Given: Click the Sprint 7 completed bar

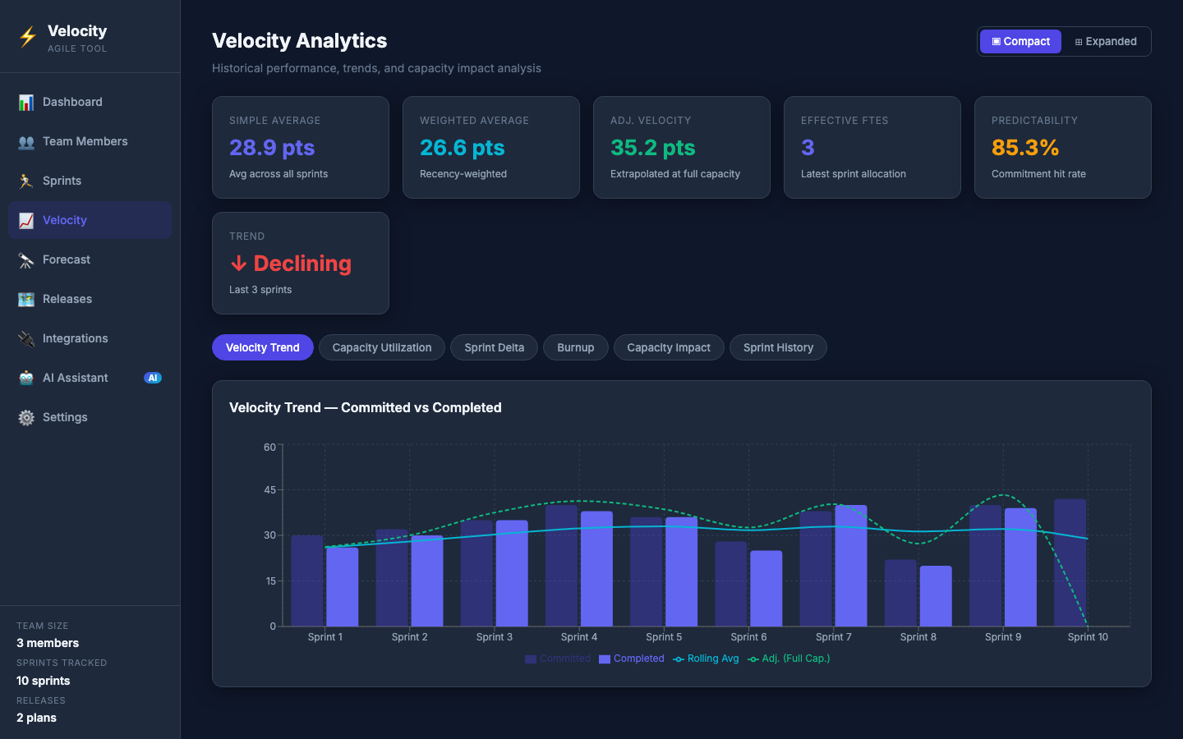Looking at the screenshot, I should (851, 566).
